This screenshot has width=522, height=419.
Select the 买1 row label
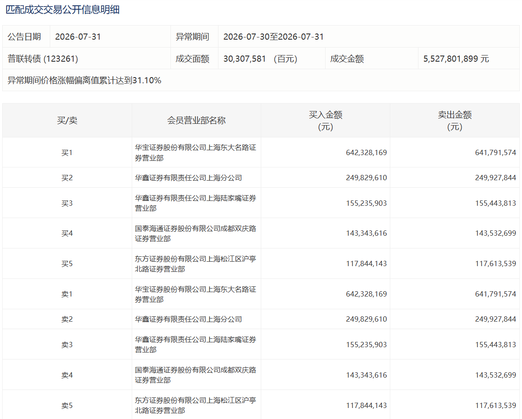pyautogui.click(x=67, y=152)
